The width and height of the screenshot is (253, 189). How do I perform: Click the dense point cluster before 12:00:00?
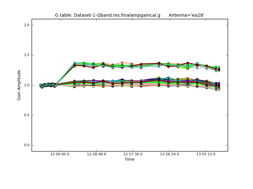(x=47, y=85)
